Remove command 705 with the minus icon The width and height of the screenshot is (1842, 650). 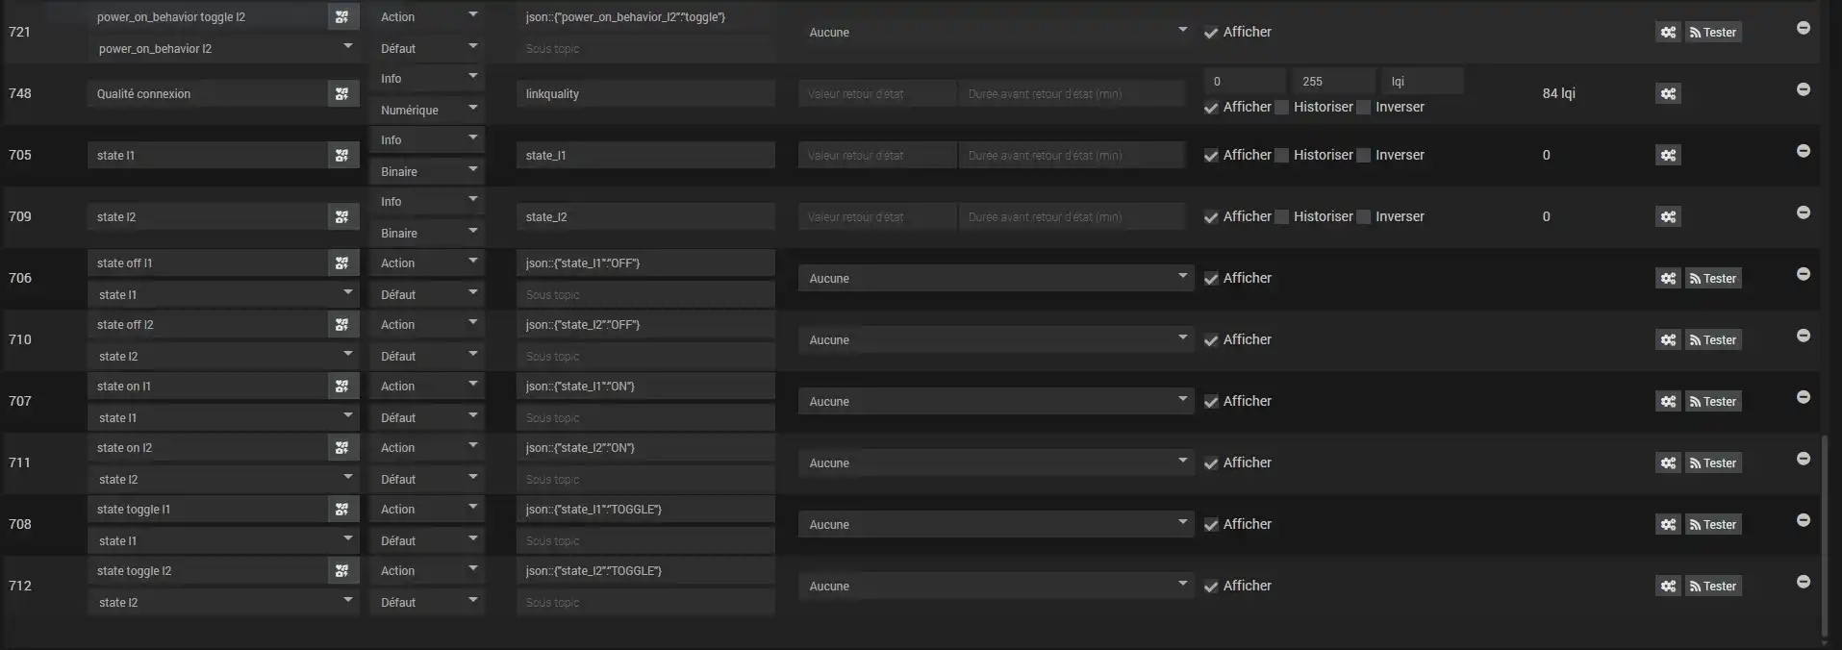tap(1804, 151)
